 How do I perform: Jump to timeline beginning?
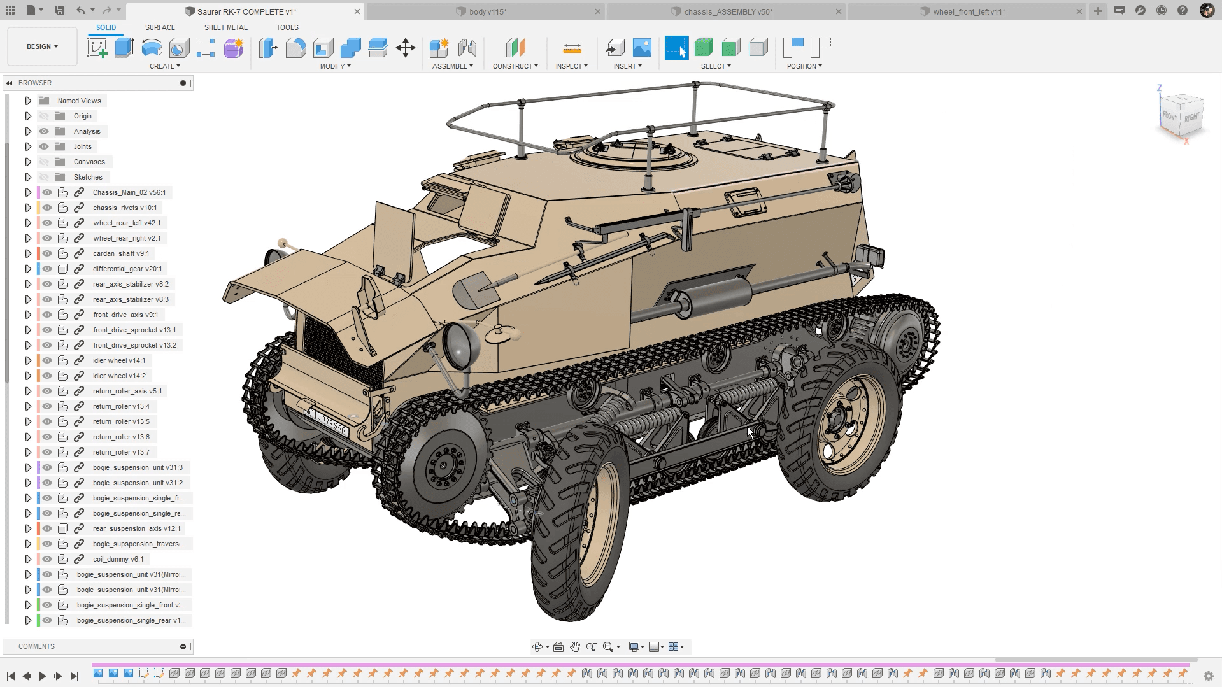coord(11,676)
